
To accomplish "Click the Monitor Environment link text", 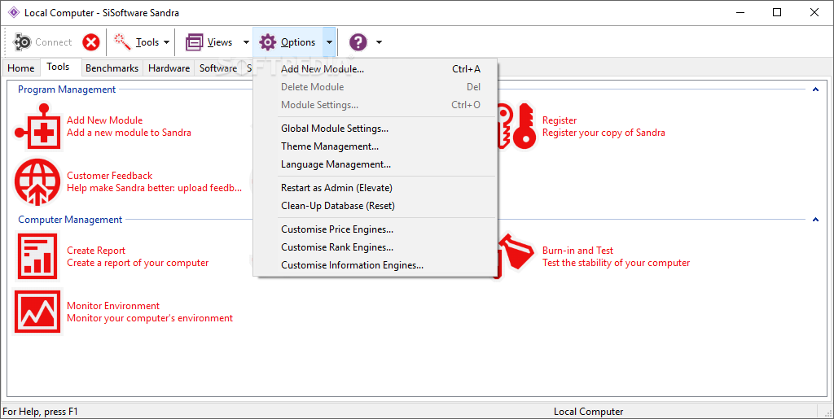I will [x=113, y=306].
